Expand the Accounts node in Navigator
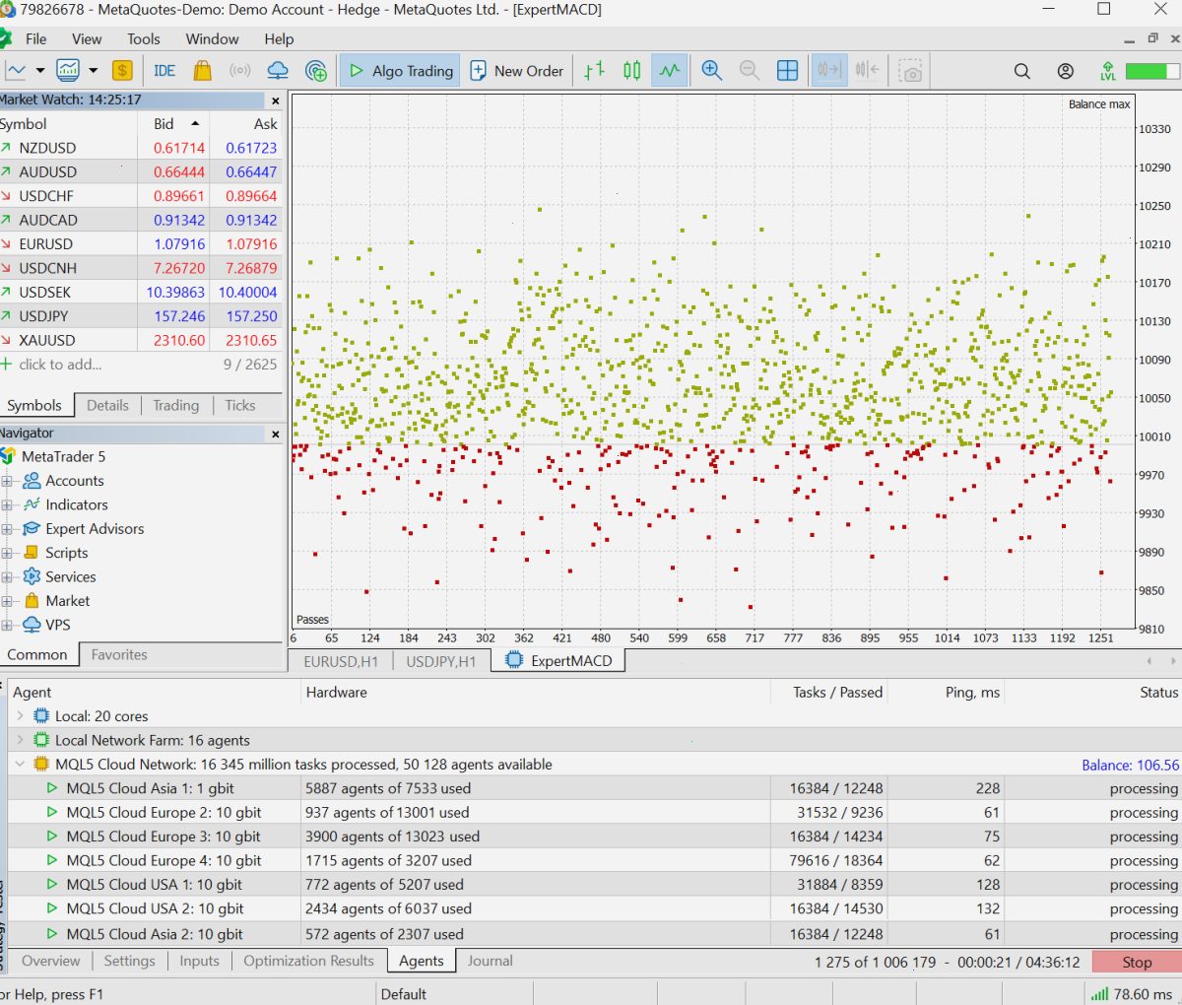Viewport: 1182px width, 1005px height. click(x=8, y=481)
